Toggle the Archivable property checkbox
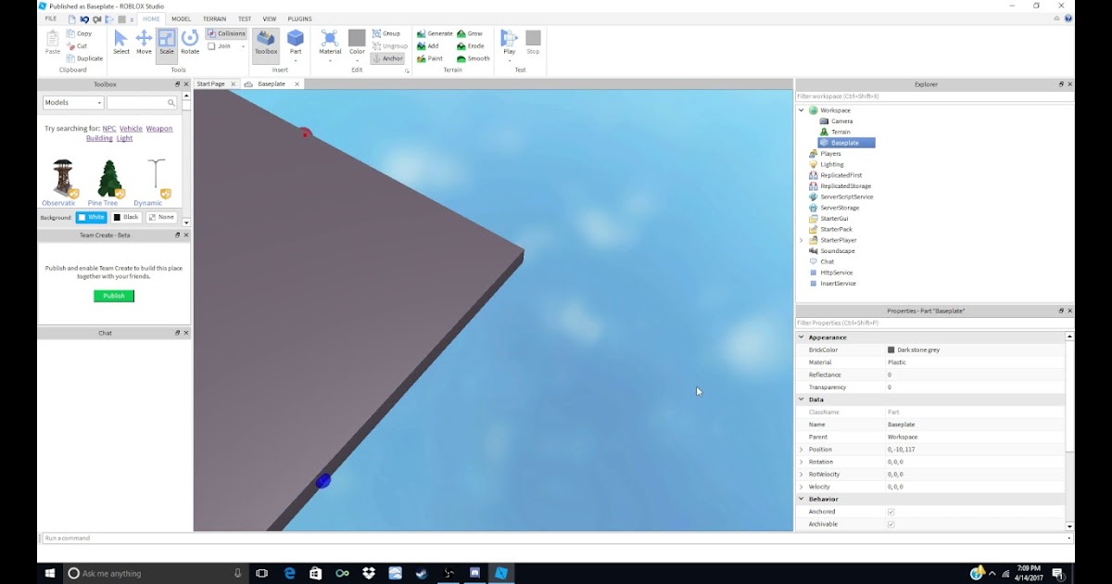The width and height of the screenshot is (1112, 584). [891, 525]
